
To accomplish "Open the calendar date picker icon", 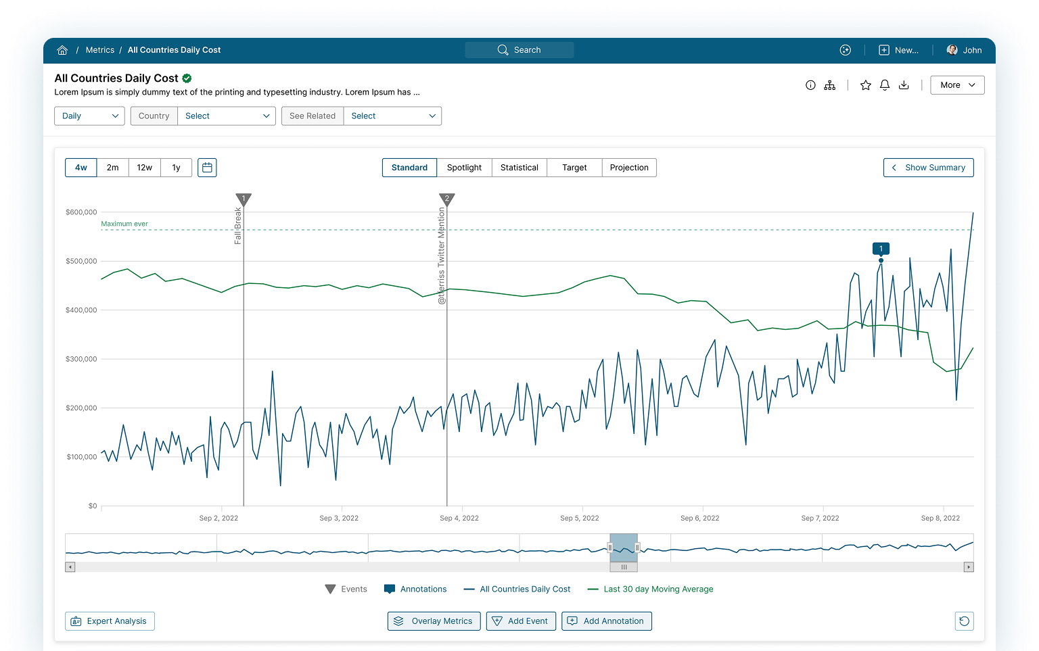I will click(x=207, y=167).
